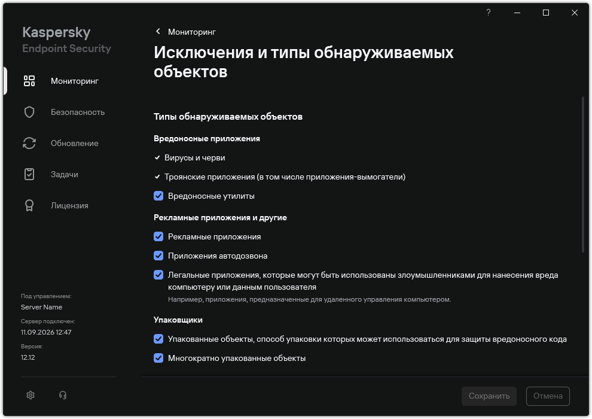Open support via the headset icon

tap(63, 395)
